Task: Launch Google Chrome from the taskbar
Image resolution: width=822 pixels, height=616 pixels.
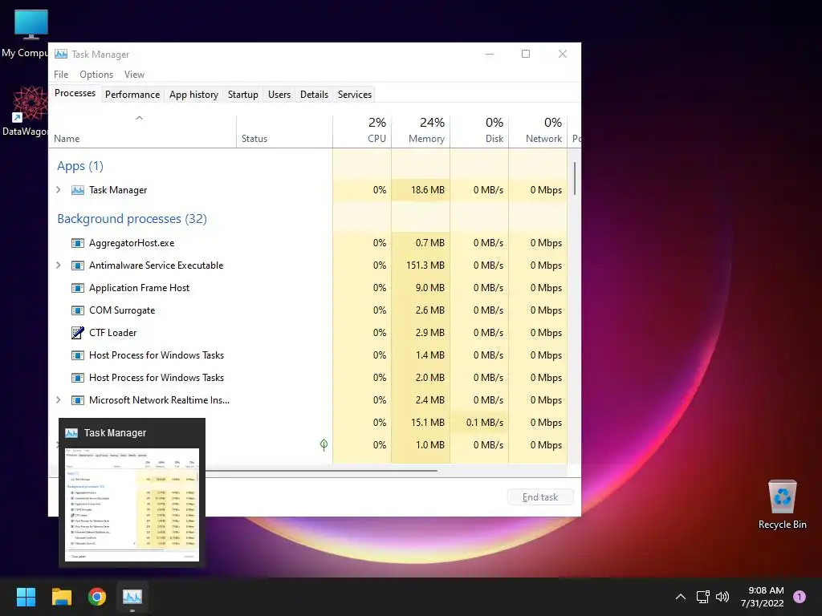Action: click(97, 597)
